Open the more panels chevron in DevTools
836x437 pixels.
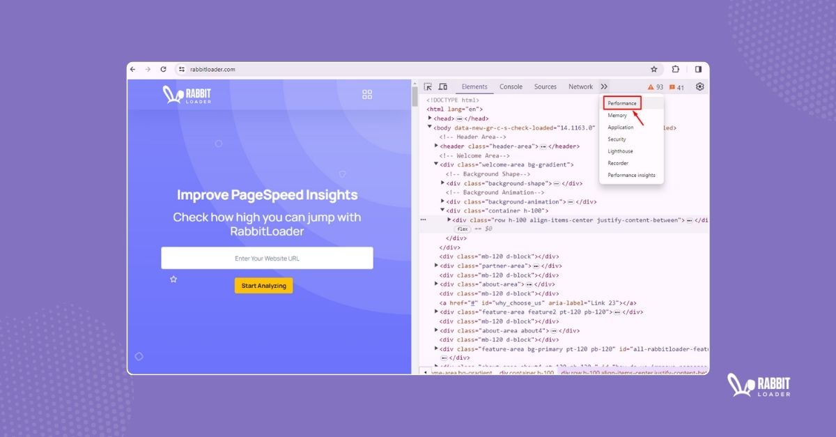604,86
